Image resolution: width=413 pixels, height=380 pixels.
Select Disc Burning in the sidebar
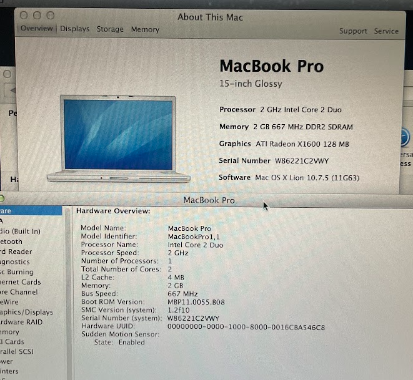pyautogui.click(x=17, y=271)
